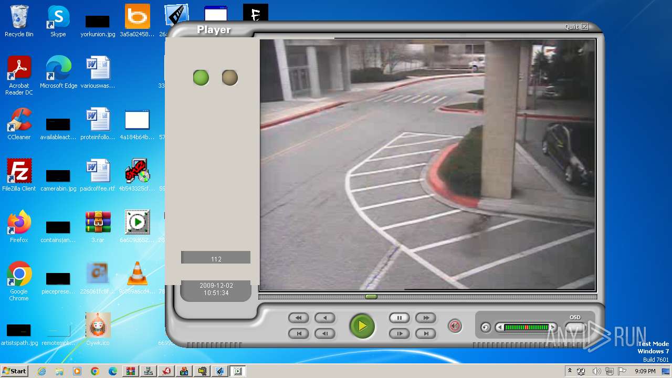Select the 226061fc8f desktop icon
The height and width of the screenshot is (378, 672).
(x=98, y=278)
